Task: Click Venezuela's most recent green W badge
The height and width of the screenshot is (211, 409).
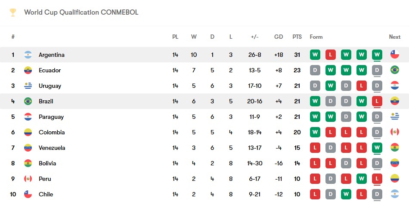Action: (x=377, y=148)
